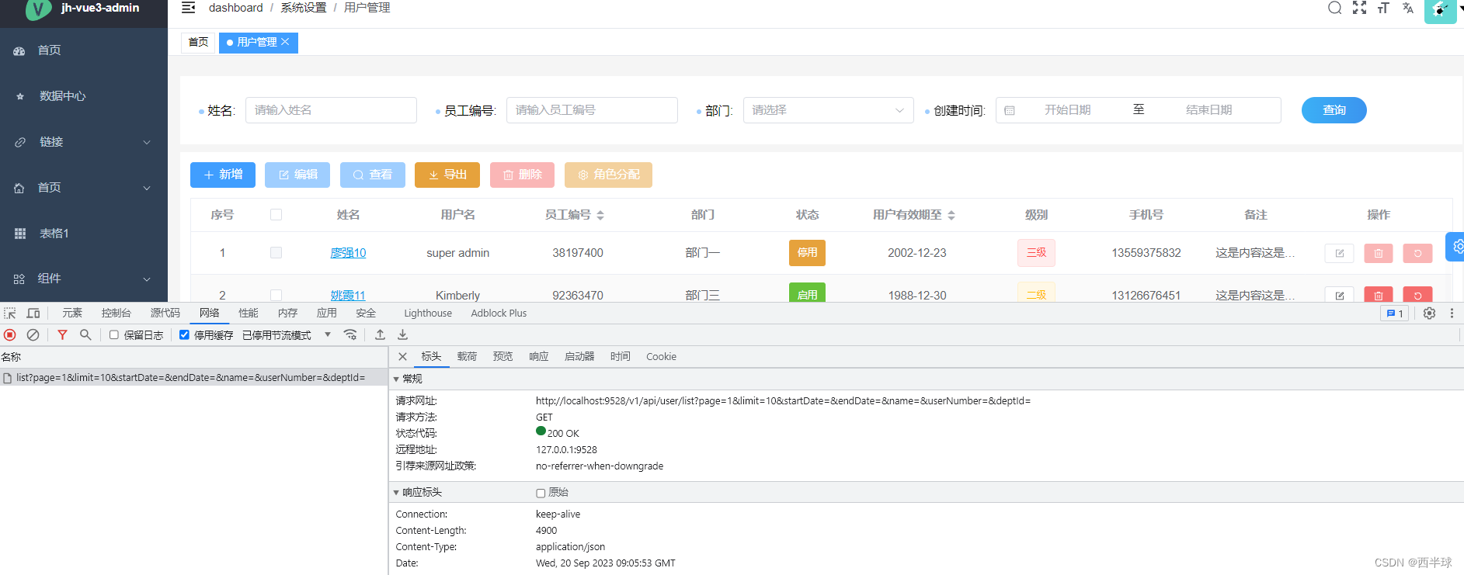The width and height of the screenshot is (1464, 575).
Task: Toggle the network filter funnel icon
Action: point(62,335)
